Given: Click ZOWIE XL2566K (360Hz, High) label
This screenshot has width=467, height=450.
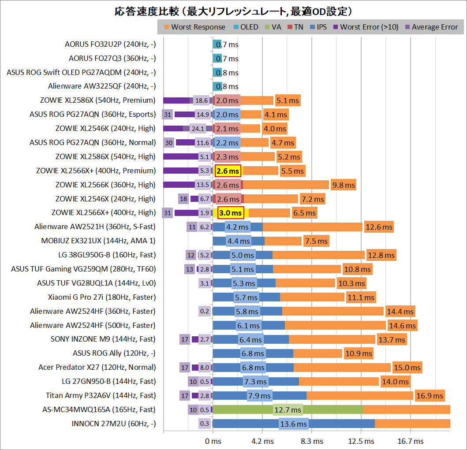Looking at the screenshot, I should 105,185.
